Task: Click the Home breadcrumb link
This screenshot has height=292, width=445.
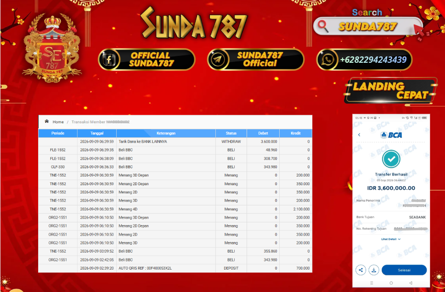Action: tap(58, 122)
